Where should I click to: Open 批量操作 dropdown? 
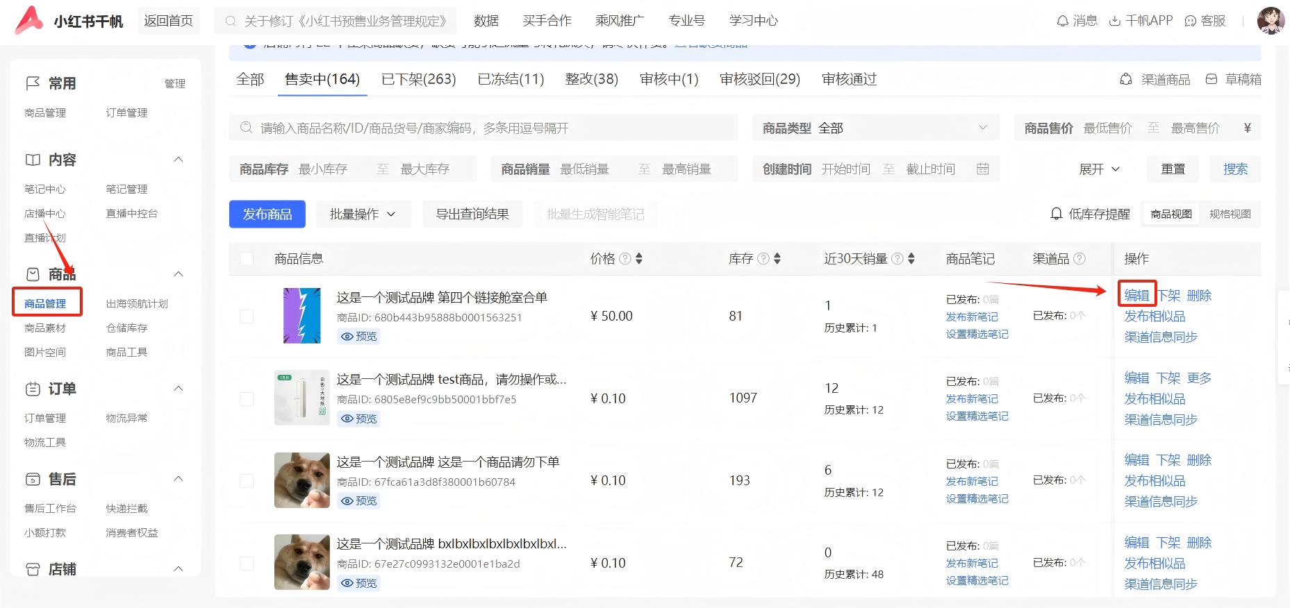tap(363, 214)
